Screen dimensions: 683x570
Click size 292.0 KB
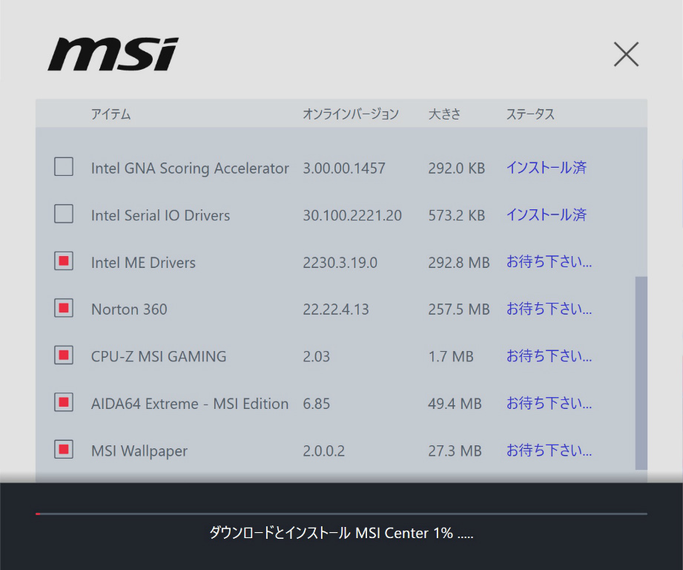point(457,168)
